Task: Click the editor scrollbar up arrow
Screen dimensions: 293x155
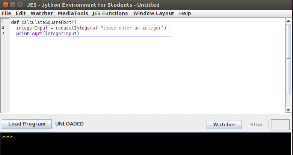Action: coord(288,21)
